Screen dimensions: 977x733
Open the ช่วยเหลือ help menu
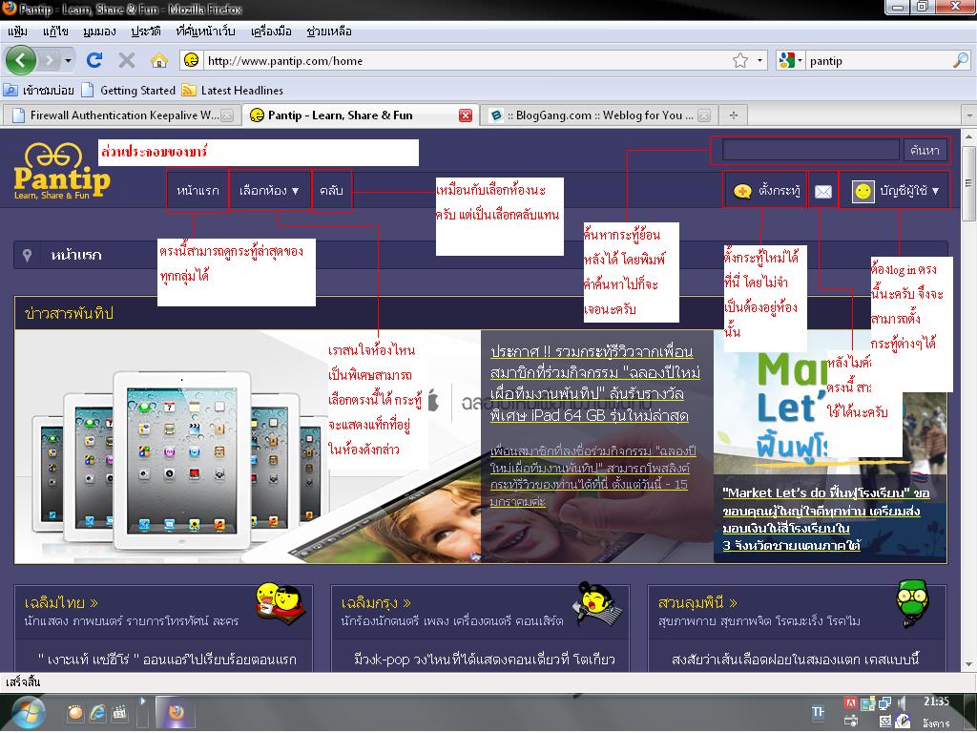click(x=329, y=31)
